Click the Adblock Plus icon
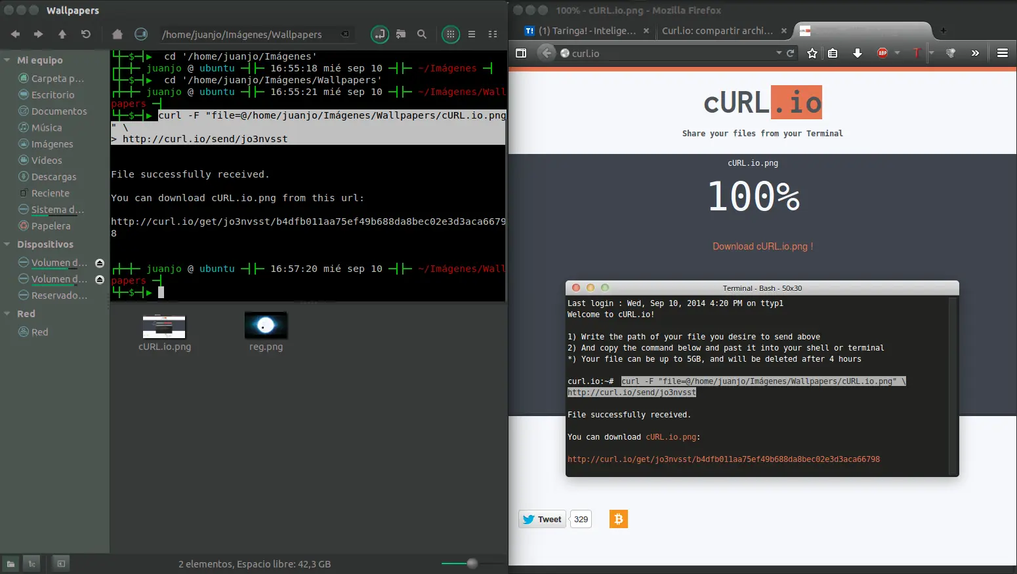 882,53
